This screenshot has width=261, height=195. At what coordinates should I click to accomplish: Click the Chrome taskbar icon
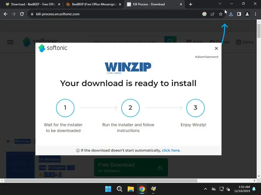[x=142, y=189]
